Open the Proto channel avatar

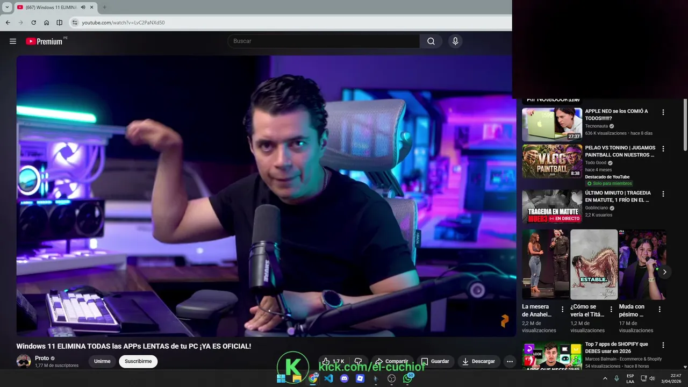(24, 361)
